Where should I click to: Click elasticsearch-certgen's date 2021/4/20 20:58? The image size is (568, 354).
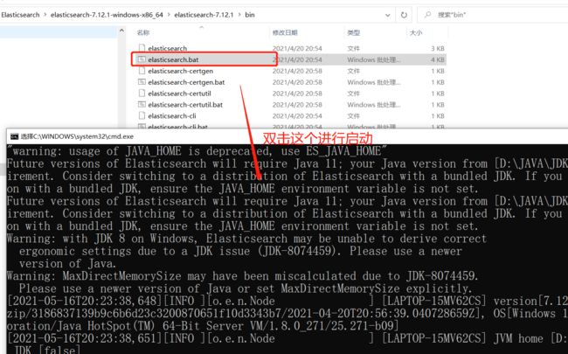[x=297, y=71]
